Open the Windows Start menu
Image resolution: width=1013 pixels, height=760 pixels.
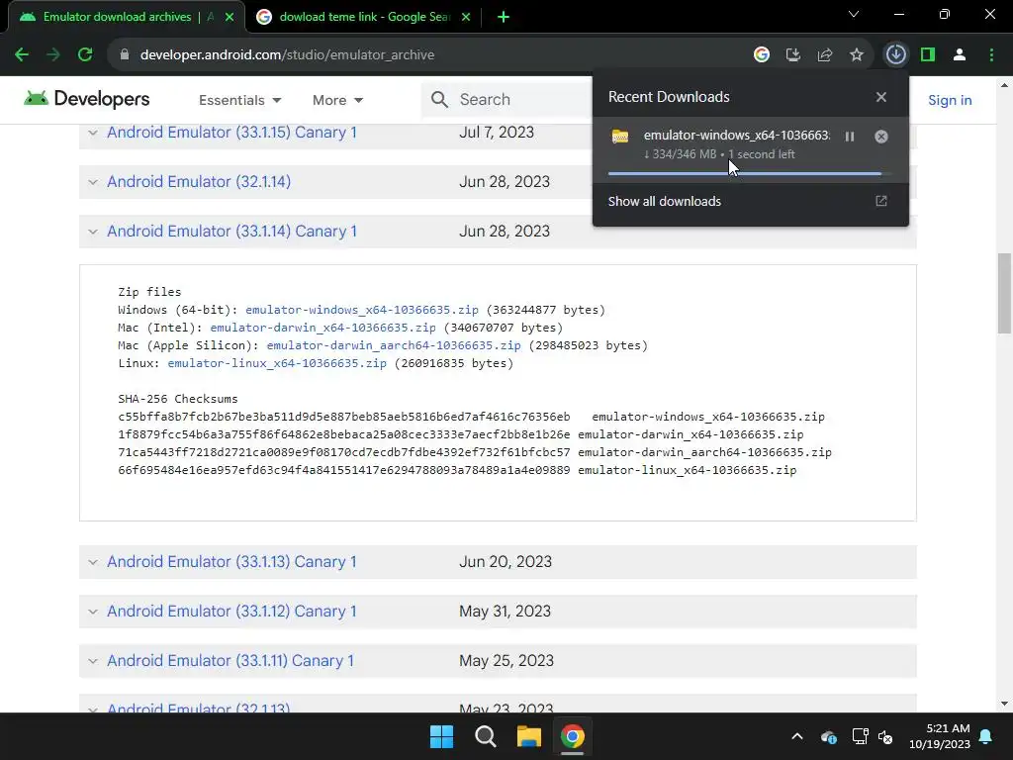coord(442,736)
